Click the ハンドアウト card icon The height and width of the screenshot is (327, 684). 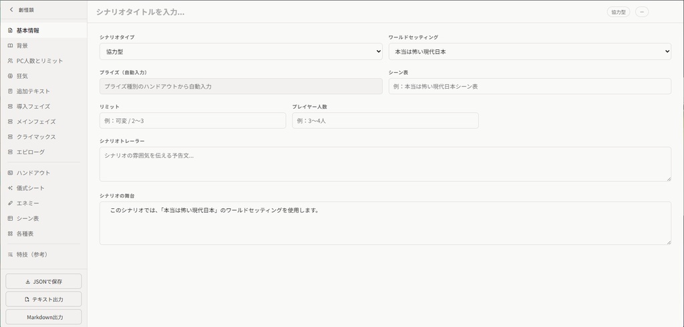[10, 173]
